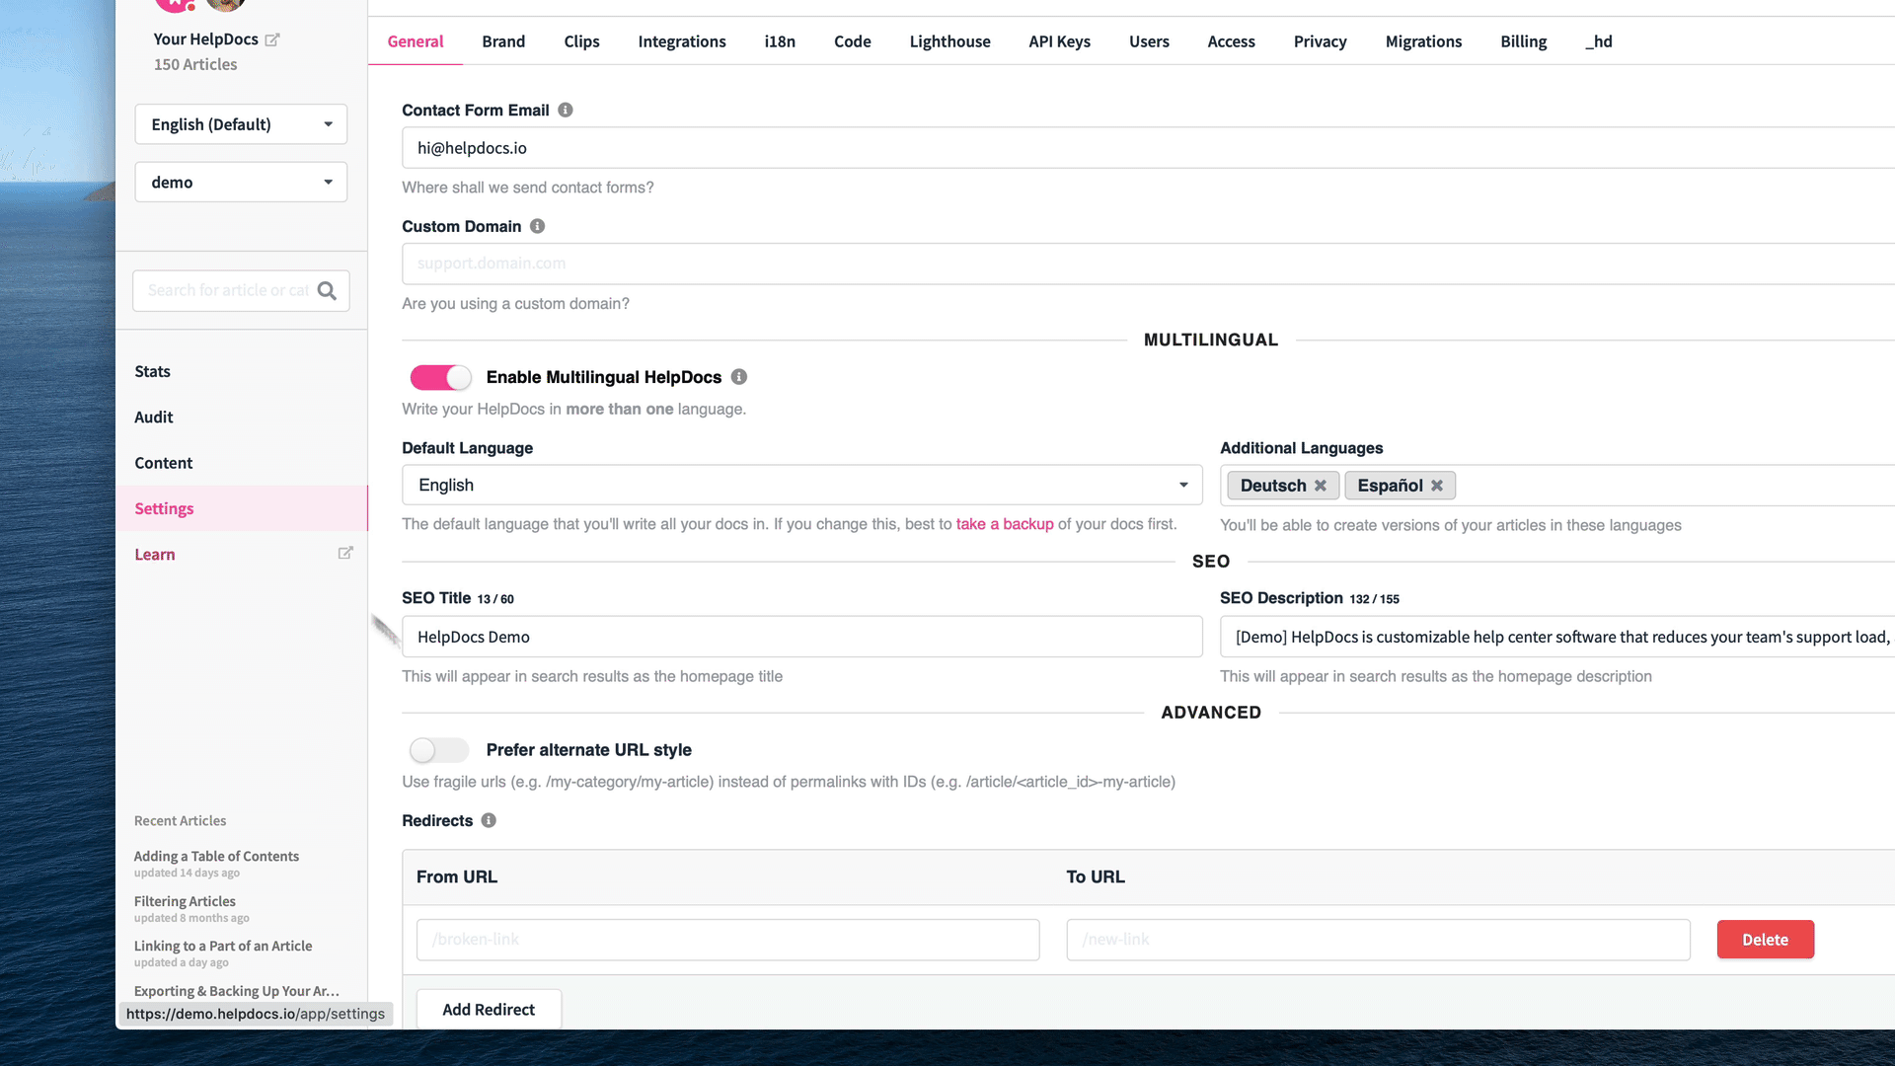Enable Prefer alternate URL style toggle
This screenshot has height=1066, width=1895.
(440, 750)
